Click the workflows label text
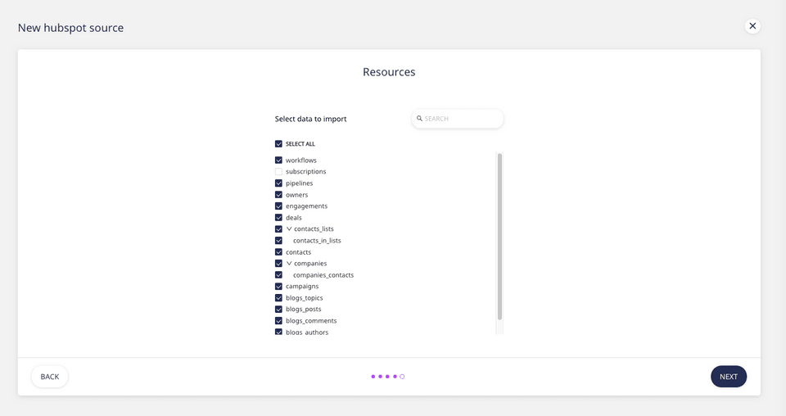Image resolution: width=786 pixels, height=416 pixels. (301, 161)
